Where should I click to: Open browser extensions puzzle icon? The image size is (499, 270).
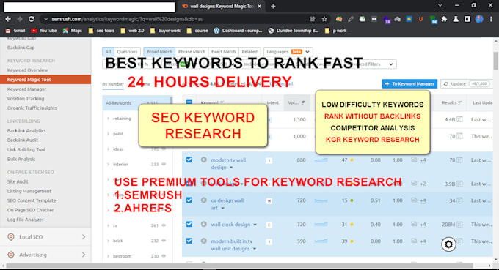pos(444,19)
